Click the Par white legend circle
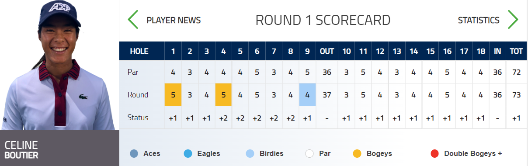The height and width of the screenshot is (166, 528). (x=310, y=154)
